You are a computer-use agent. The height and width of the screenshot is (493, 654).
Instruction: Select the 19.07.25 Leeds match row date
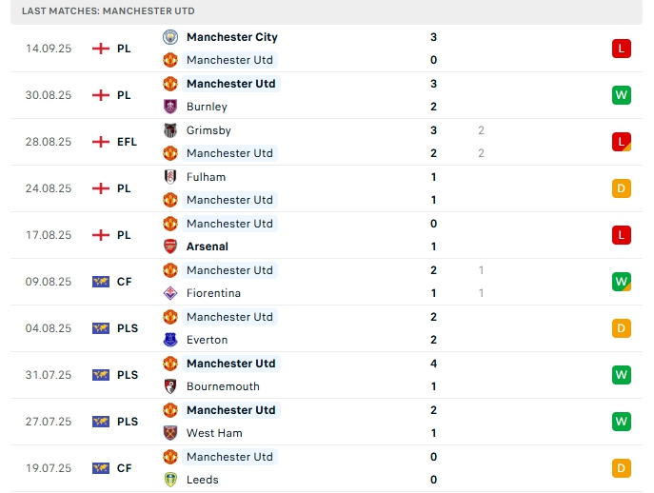tap(49, 468)
